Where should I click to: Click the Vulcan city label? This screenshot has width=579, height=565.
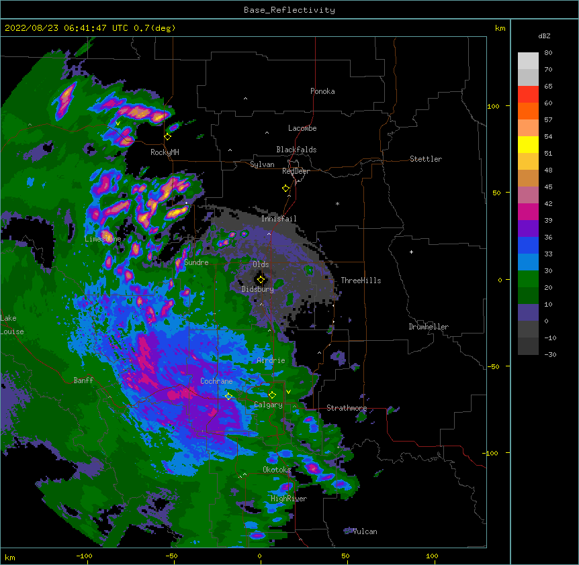point(365,531)
